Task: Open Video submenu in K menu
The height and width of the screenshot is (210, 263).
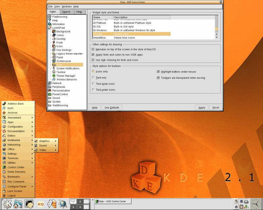Action: click(46, 150)
